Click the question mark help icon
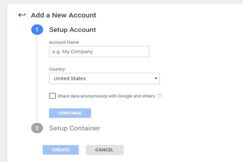The image size is (243, 162). point(160,96)
